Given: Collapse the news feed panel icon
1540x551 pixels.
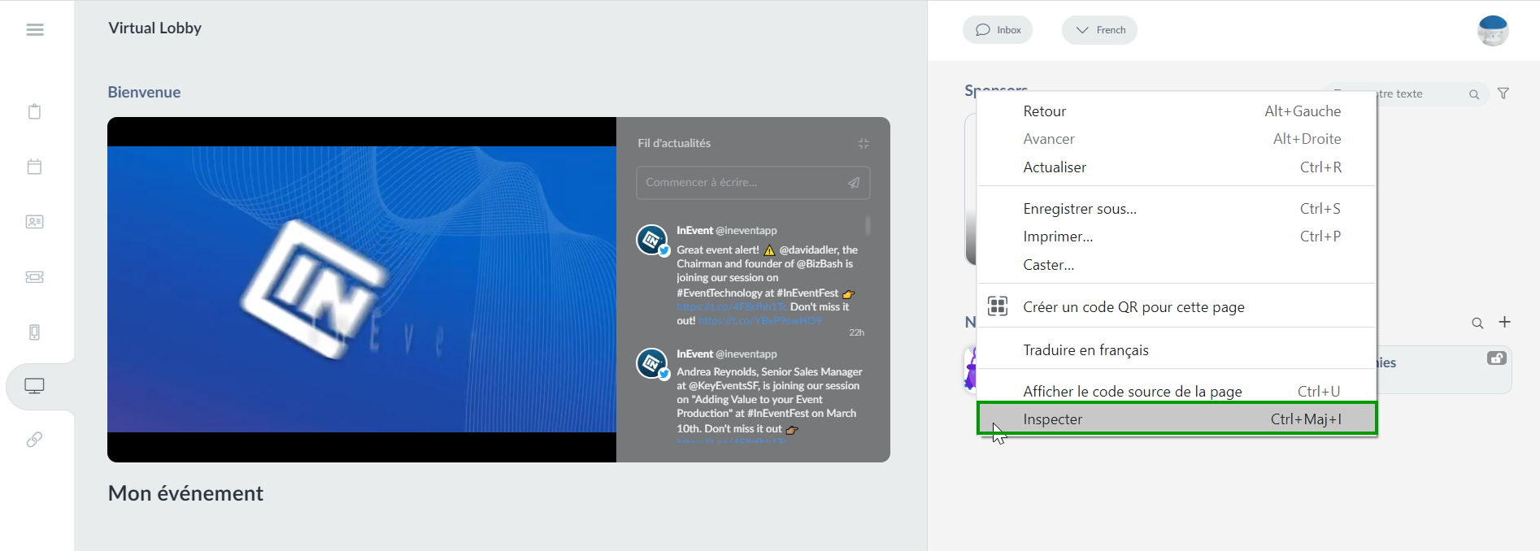Looking at the screenshot, I should [864, 144].
